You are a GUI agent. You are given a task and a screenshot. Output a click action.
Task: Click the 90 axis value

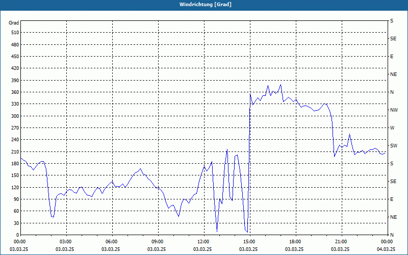coord(16,199)
